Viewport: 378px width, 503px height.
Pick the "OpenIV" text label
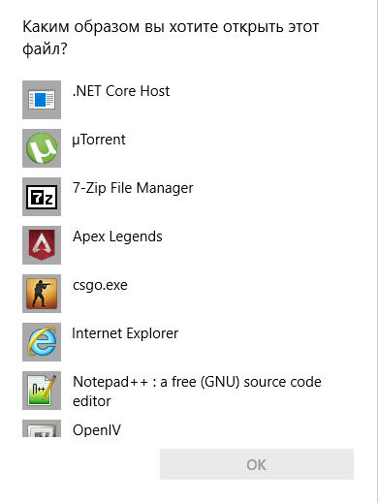pos(97,430)
